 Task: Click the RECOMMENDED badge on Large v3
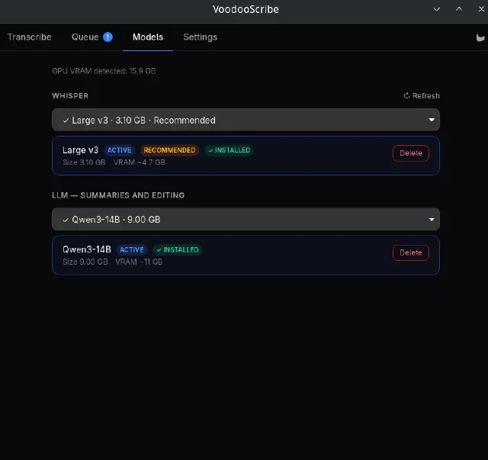169,150
